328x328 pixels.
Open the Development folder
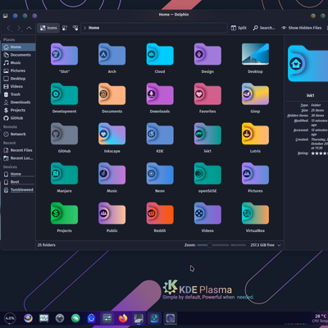64,94
